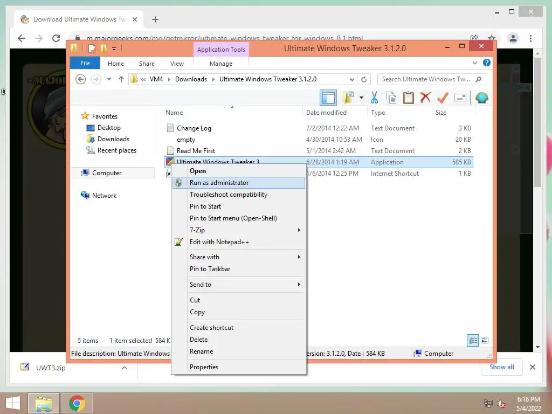
Task: Open UWT3.zip download options chevron in Chrome
Action: pos(125,368)
